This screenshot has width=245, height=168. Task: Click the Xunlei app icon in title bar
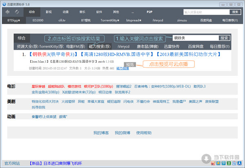click(4, 4)
